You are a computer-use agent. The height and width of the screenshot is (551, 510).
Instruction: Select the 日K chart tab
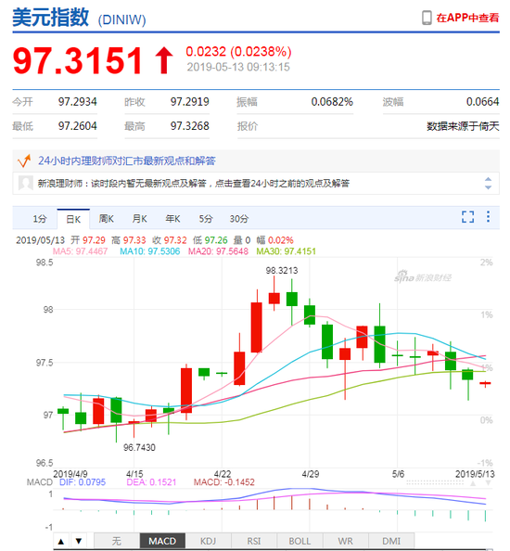(73, 219)
